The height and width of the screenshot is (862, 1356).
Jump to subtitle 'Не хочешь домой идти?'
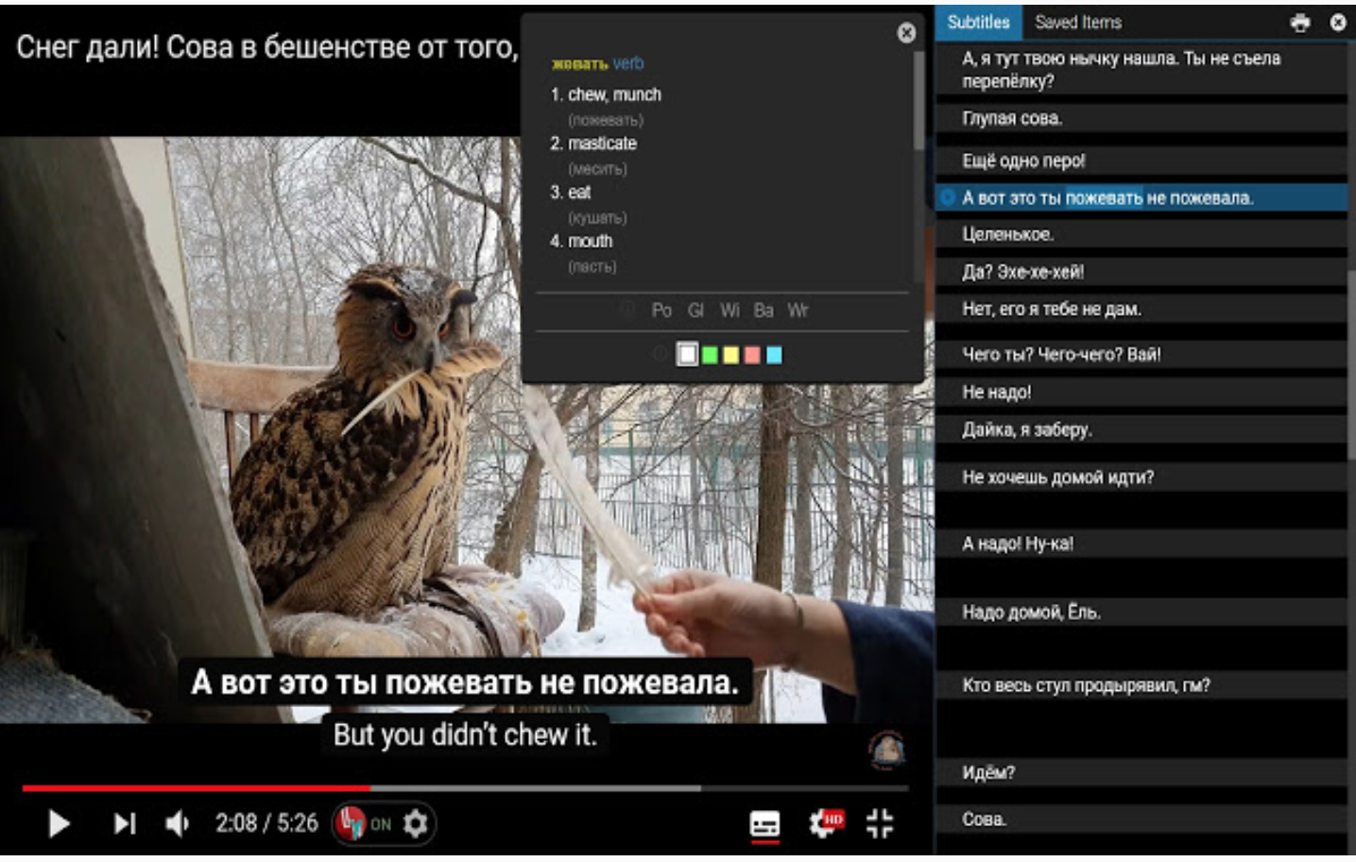pos(1141,477)
